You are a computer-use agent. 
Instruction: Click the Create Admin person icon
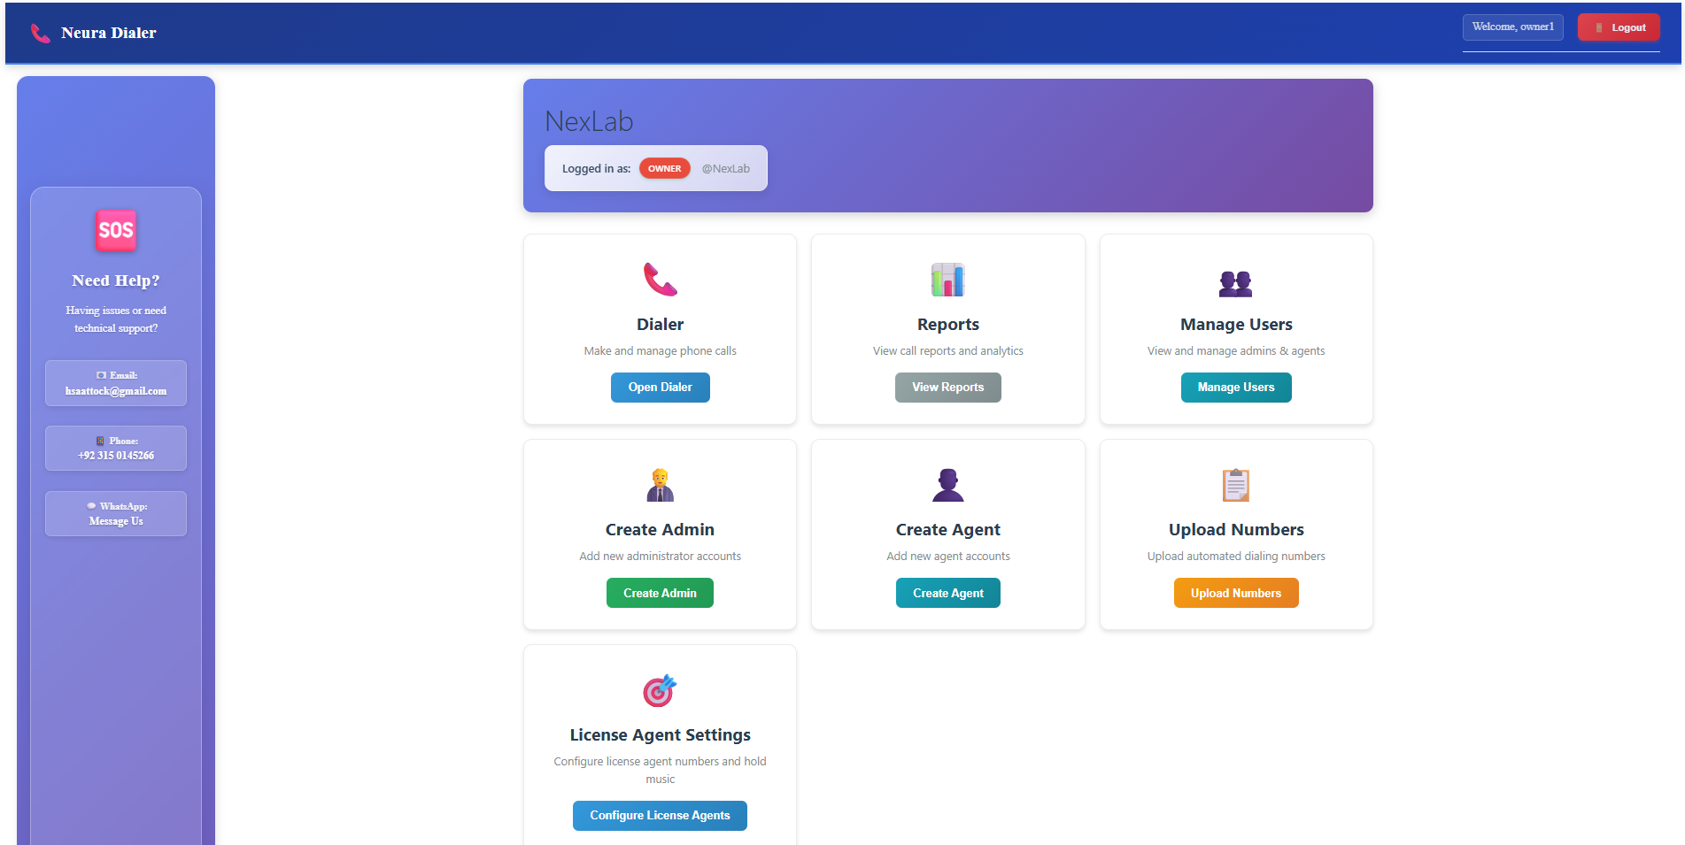[660, 485]
